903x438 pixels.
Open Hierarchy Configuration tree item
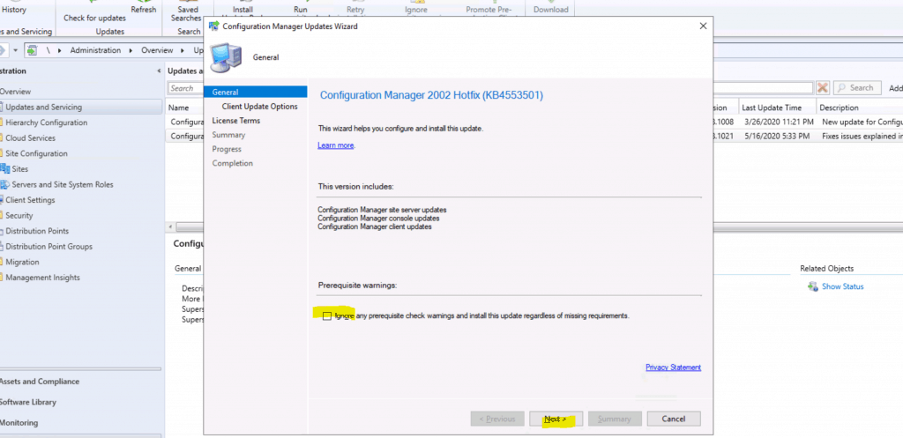coord(47,122)
